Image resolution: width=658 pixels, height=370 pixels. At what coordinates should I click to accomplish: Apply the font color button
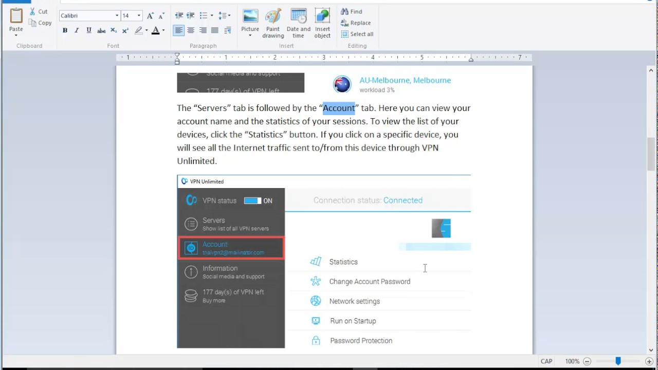pyautogui.click(x=156, y=31)
